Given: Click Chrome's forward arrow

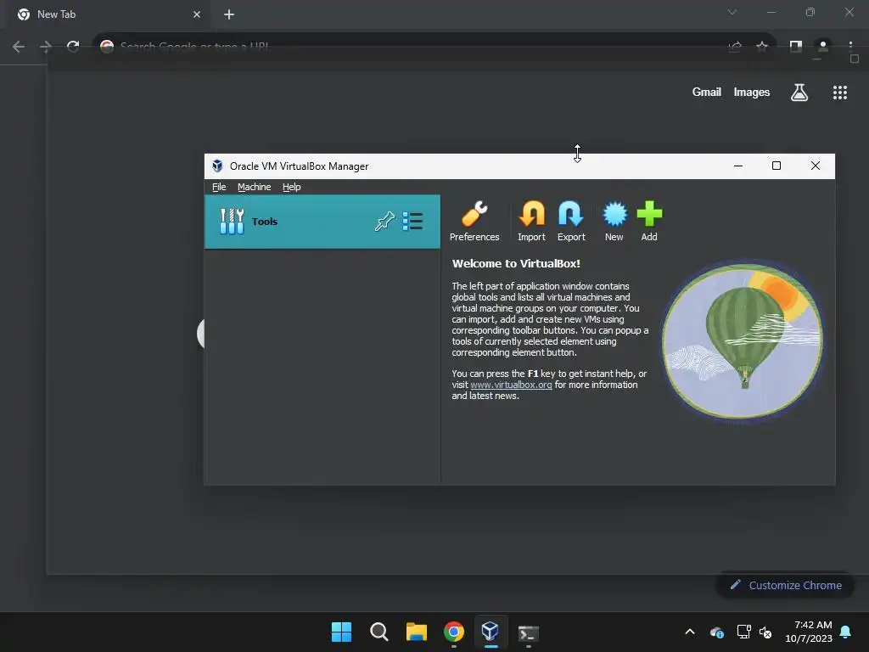Looking at the screenshot, I should point(46,47).
